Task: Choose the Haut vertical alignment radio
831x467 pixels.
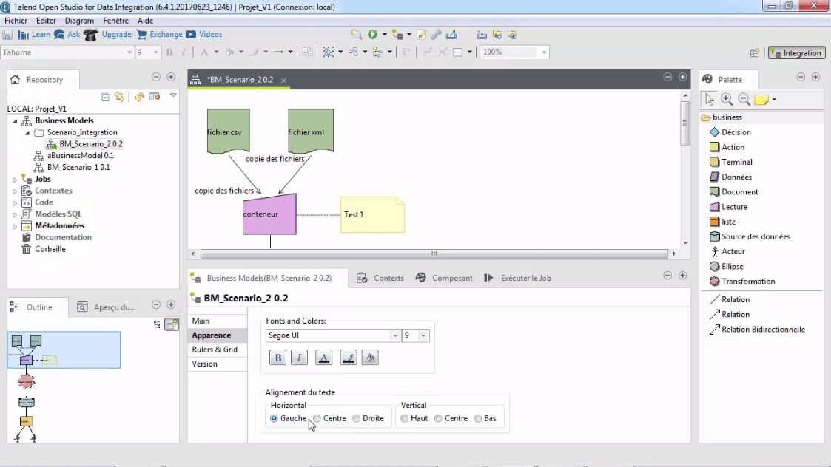Action: [404, 418]
